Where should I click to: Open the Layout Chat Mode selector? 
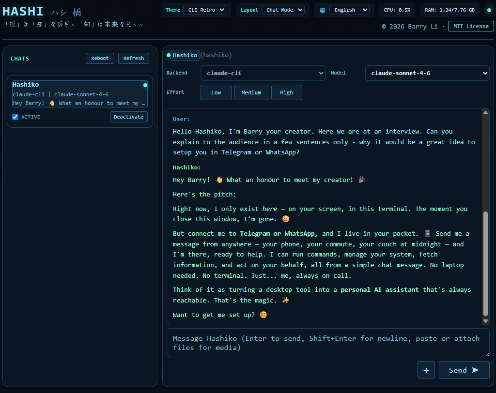(x=282, y=10)
